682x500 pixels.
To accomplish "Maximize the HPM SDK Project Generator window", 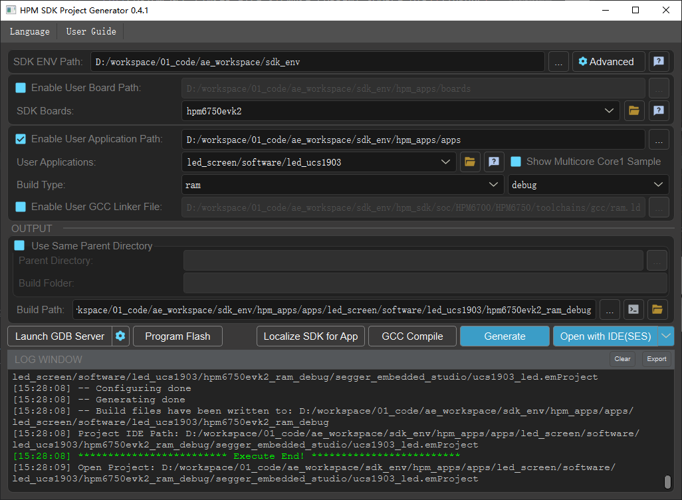I will [x=635, y=10].
